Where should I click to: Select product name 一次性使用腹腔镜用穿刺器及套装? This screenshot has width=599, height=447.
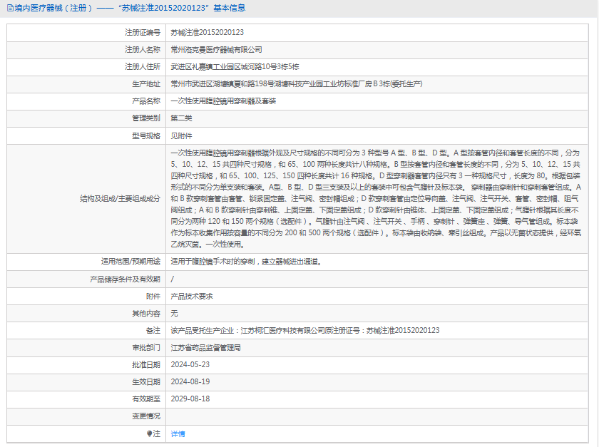click(223, 101)
